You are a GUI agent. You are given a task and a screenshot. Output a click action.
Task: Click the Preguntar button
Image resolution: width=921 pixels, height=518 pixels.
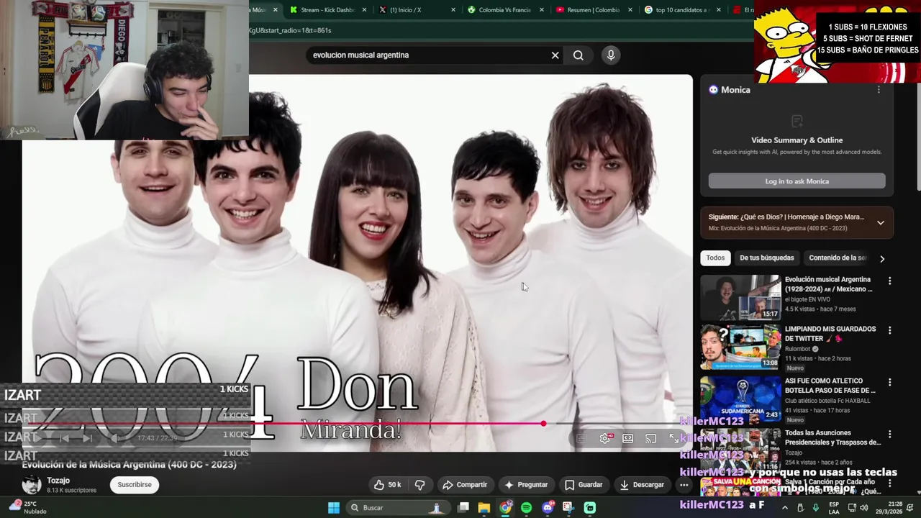526,485
